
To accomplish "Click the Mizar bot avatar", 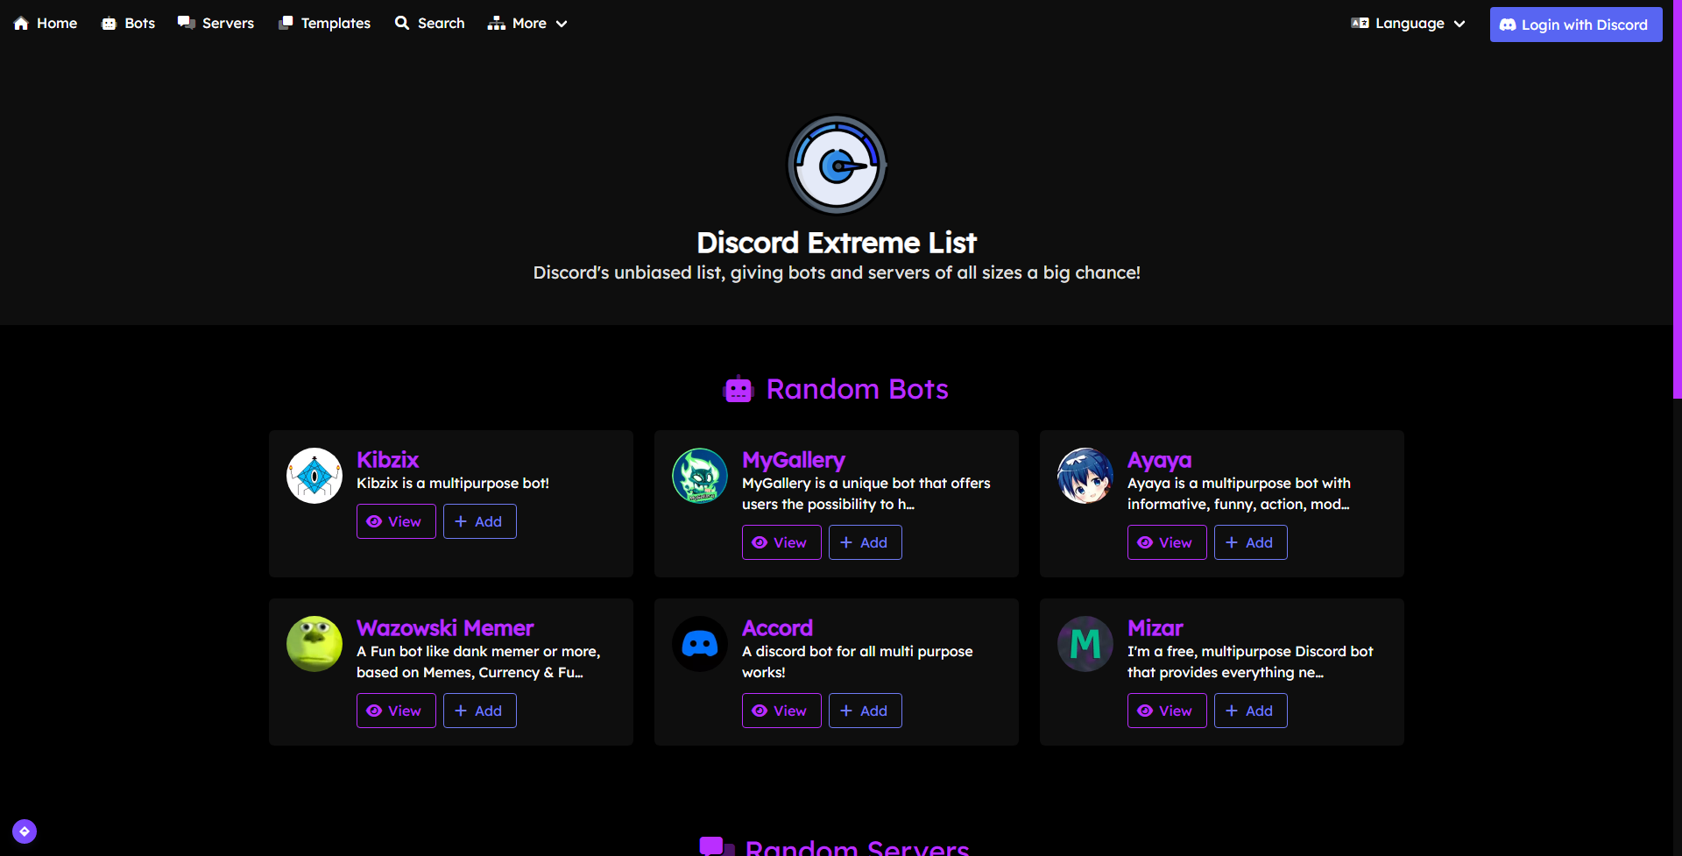I will [x=1085, y=644].
